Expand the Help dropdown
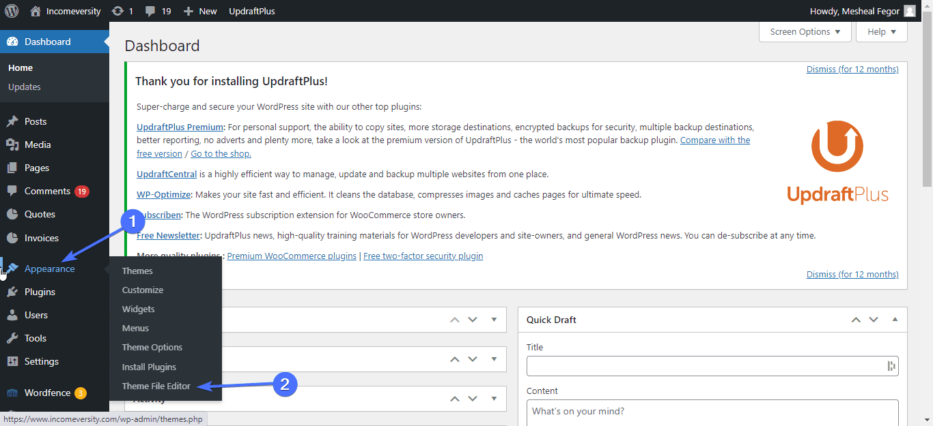The width and height of the screenshot is (933, 426). tap(882, 31)
